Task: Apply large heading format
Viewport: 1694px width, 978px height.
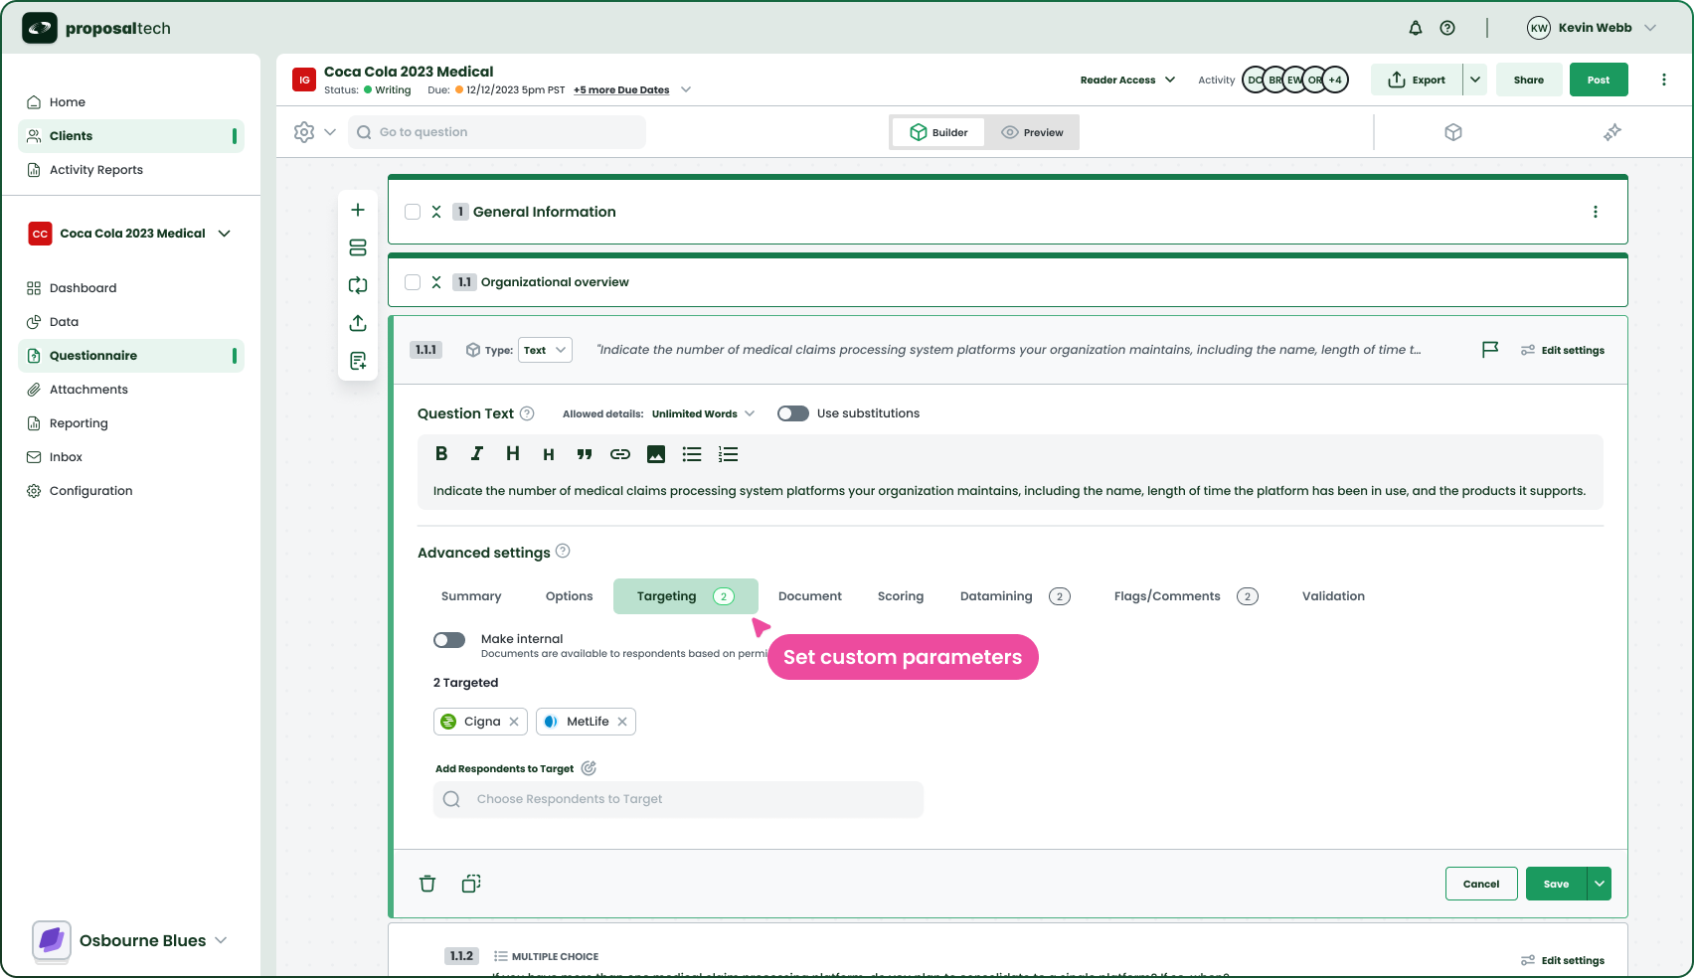Action: pos(513,453)
